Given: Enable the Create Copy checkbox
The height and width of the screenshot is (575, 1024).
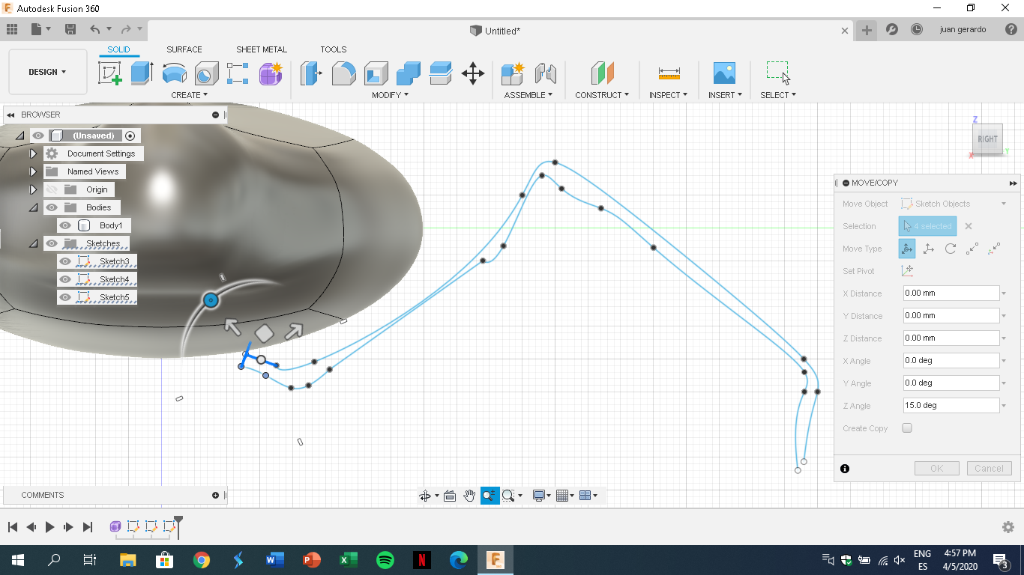Looking at the screenshot, I should click(x=906, y=428).
